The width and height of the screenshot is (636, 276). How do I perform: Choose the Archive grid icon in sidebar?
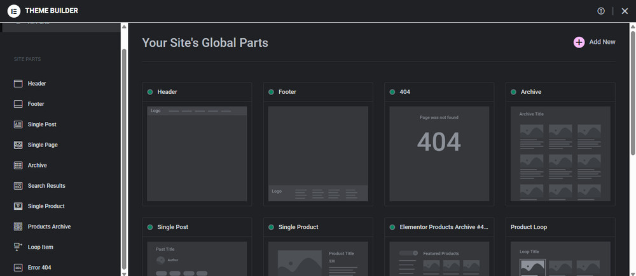click(x=18, y=165)
